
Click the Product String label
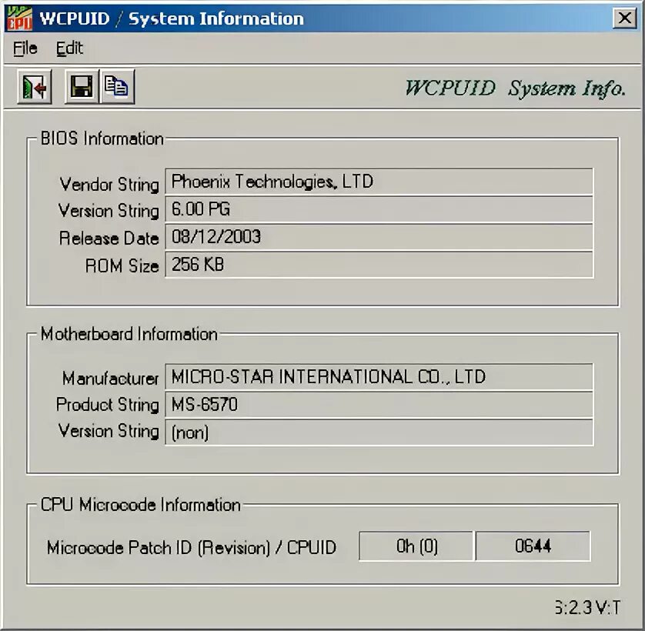[108, 405]
